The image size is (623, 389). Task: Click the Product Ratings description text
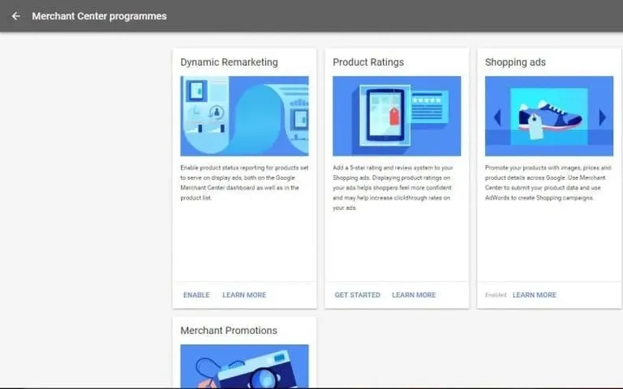(393, 188)
